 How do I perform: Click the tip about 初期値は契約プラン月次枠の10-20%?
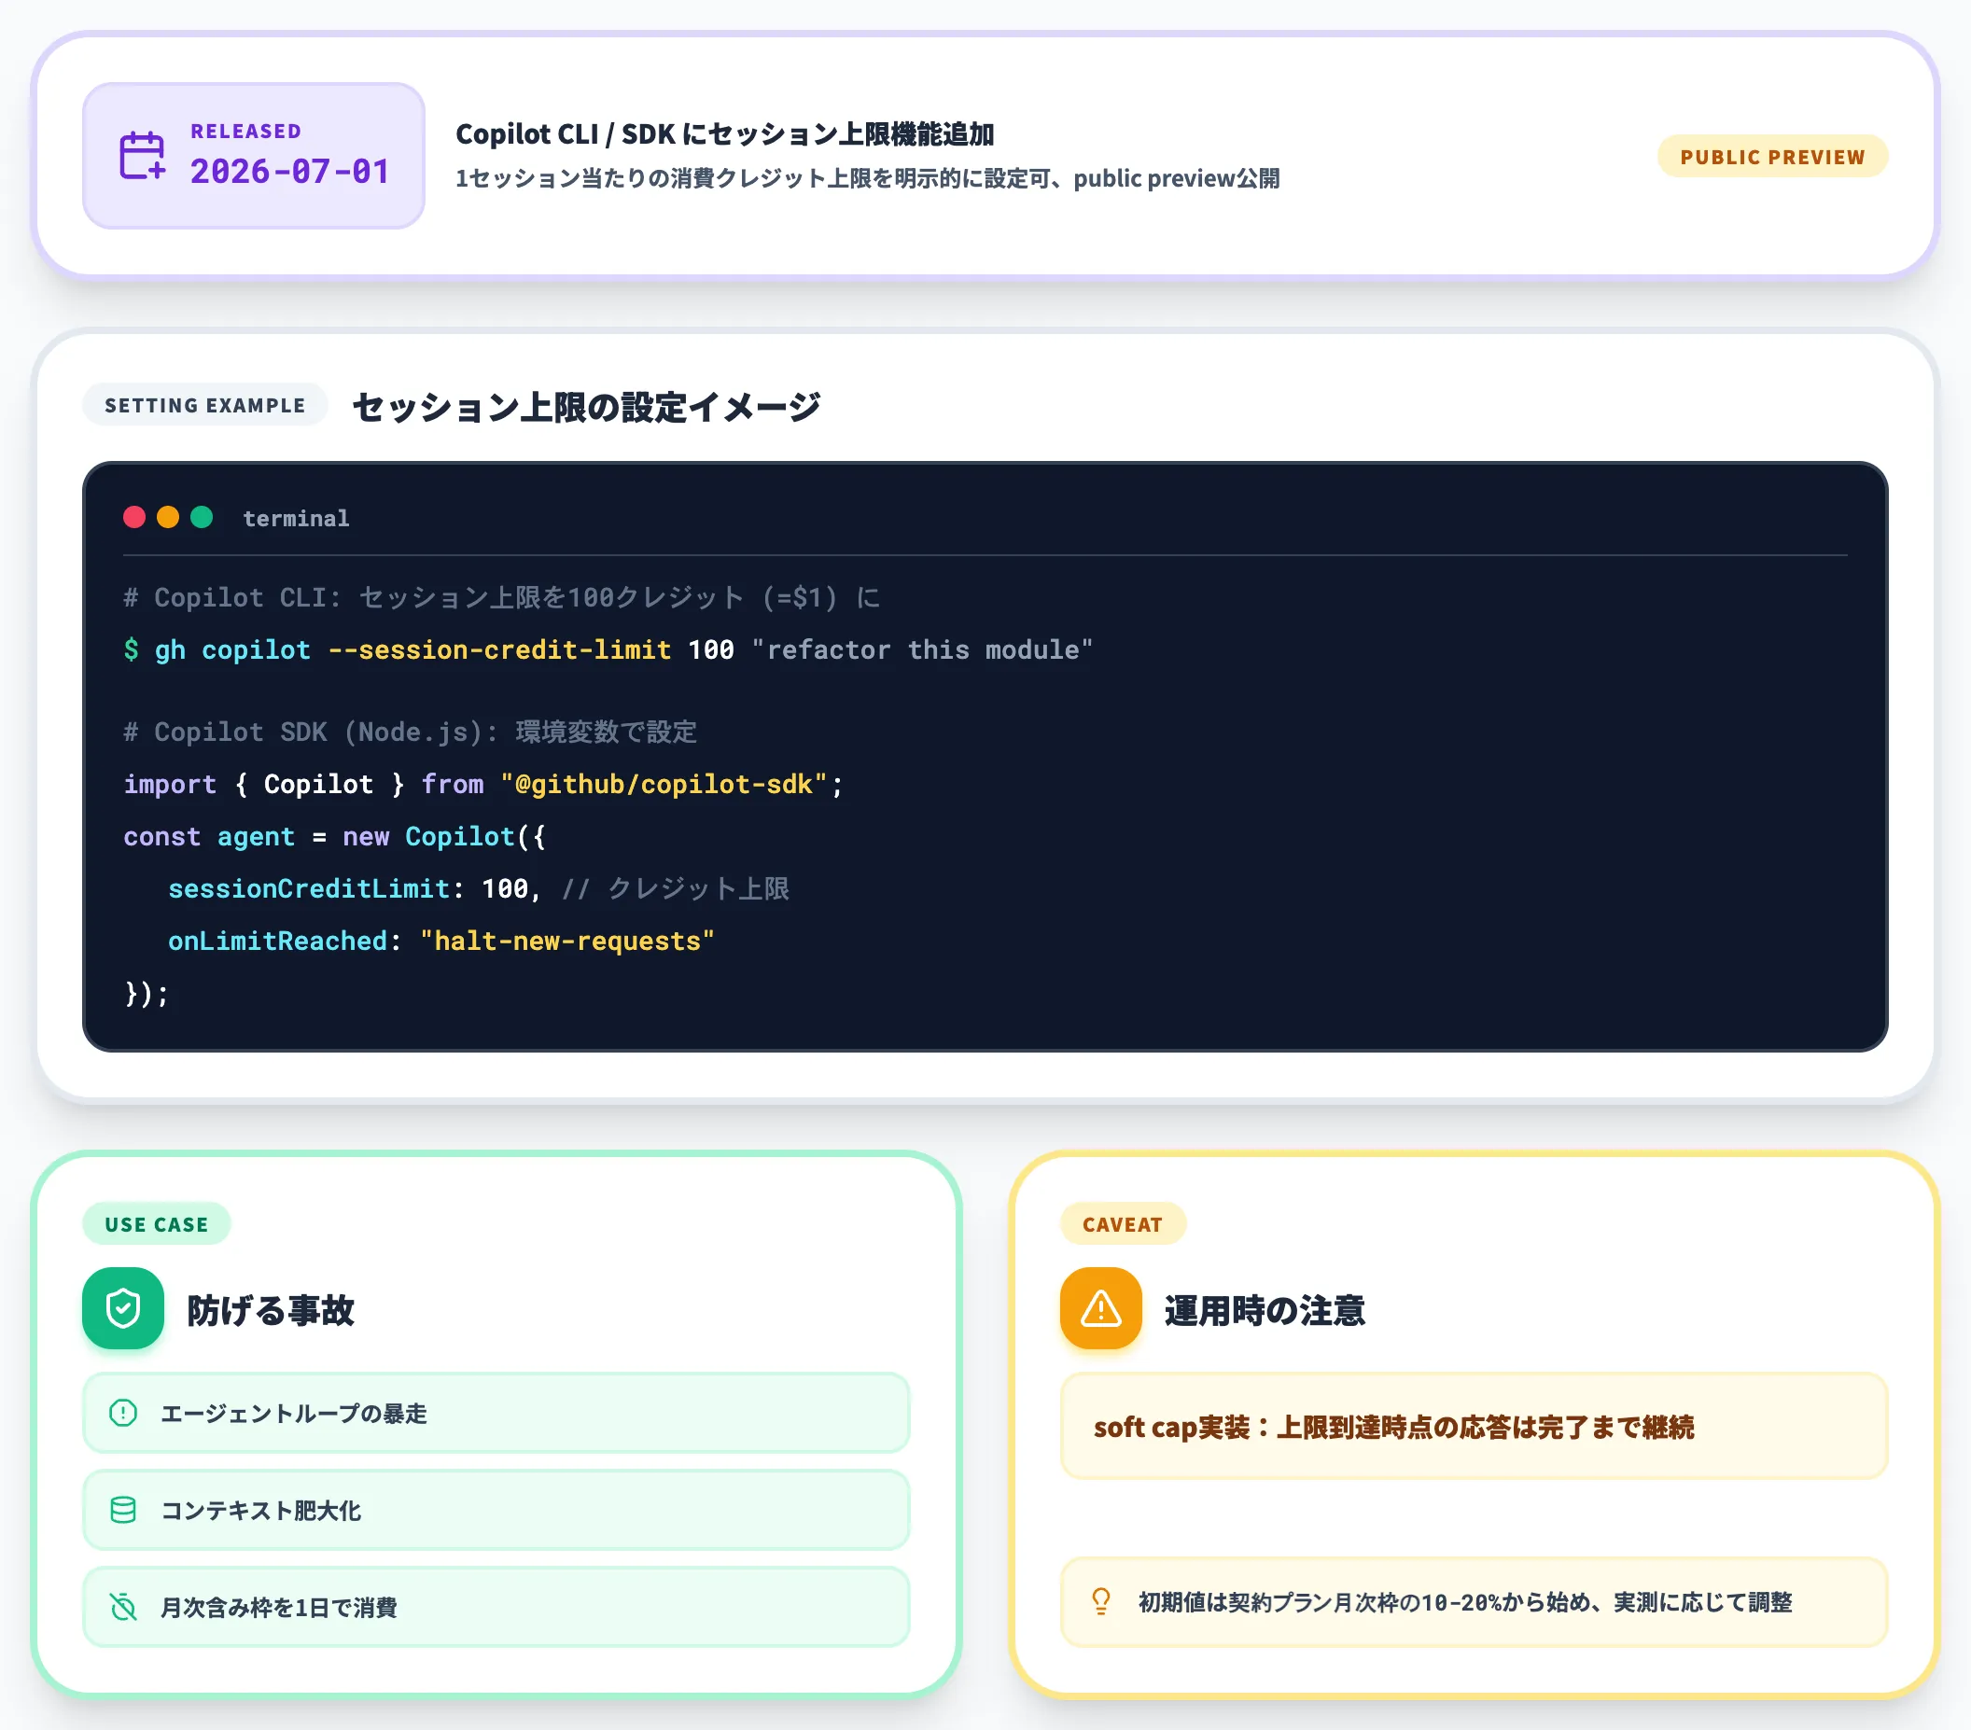1475,1602
